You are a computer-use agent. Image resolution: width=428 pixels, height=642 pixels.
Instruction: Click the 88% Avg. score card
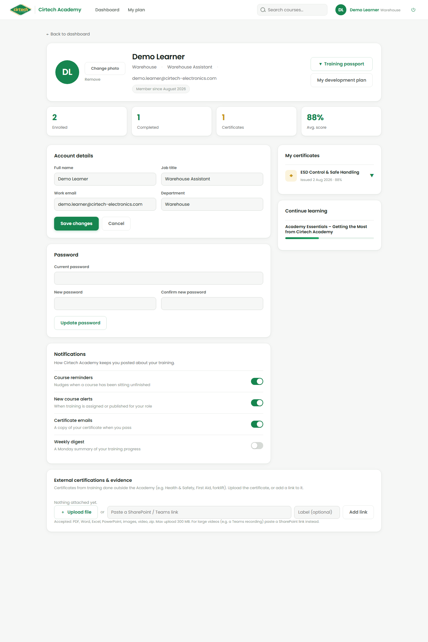[341, 121]
